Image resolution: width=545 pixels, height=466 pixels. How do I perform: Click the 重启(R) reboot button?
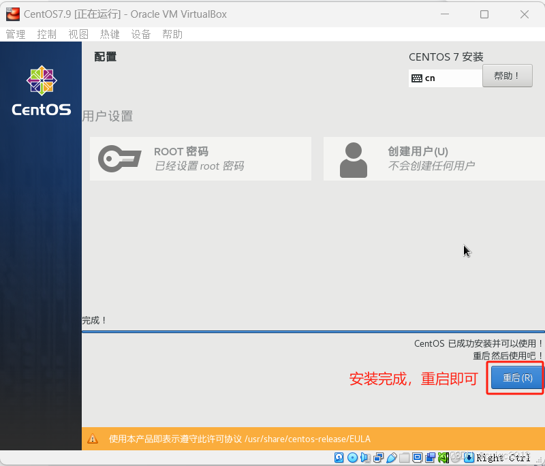(517, 377)
